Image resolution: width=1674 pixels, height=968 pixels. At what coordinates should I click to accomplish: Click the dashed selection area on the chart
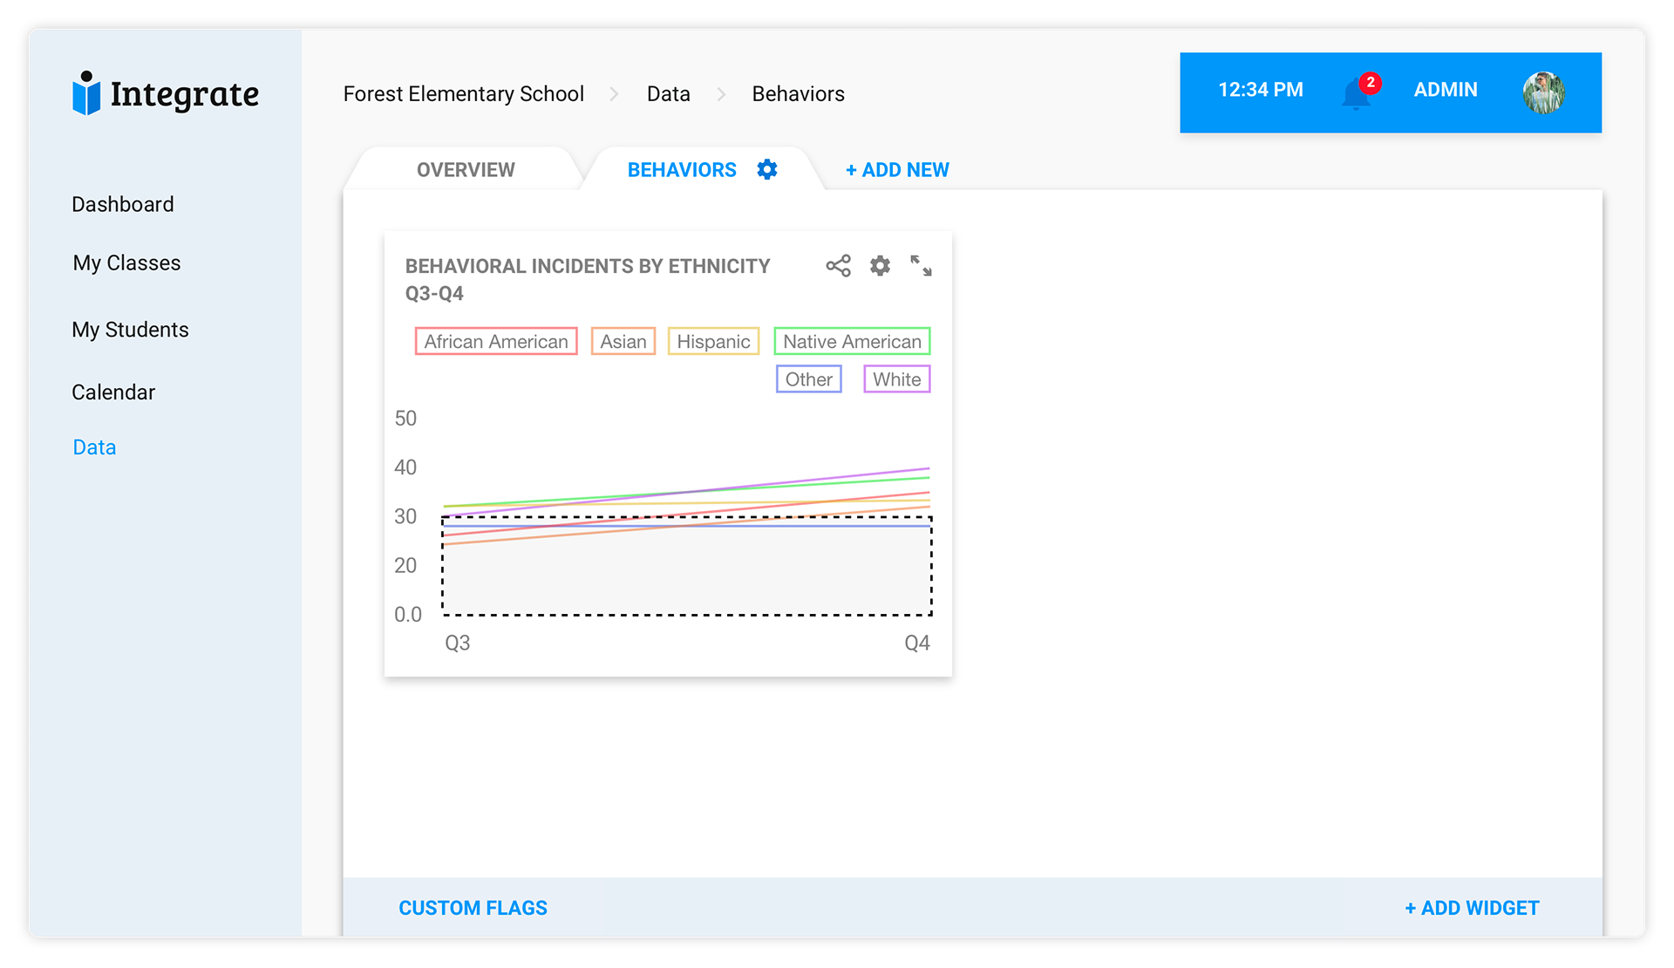point(687,571)
